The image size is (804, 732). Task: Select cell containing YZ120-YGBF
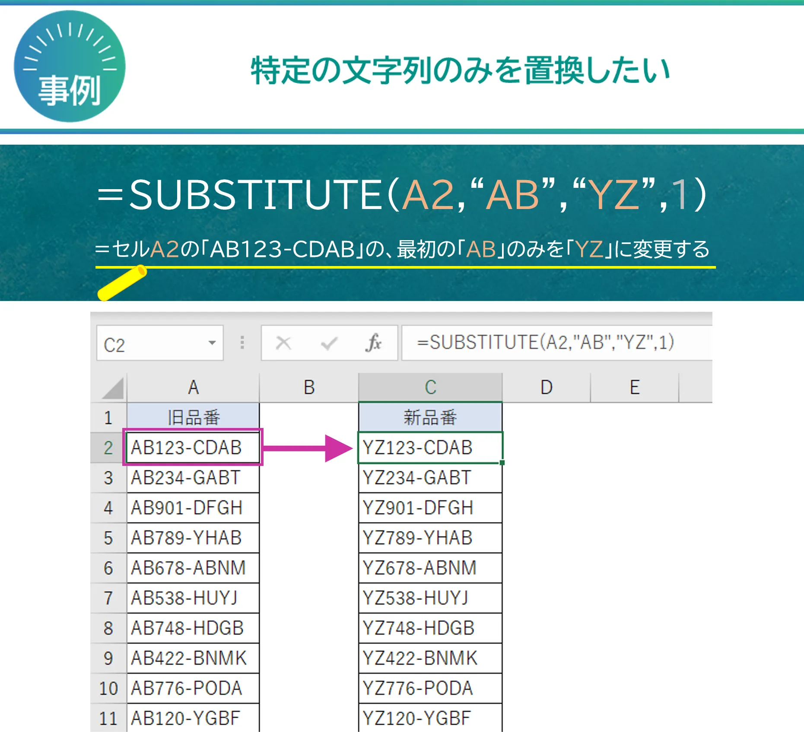coord(430,718)
